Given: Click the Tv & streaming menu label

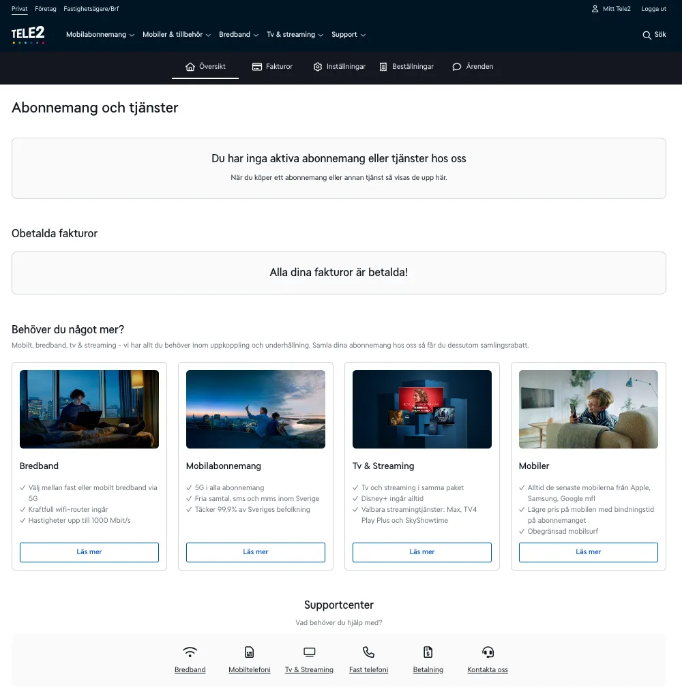Looking at the screenshot, I should [291, 35].
